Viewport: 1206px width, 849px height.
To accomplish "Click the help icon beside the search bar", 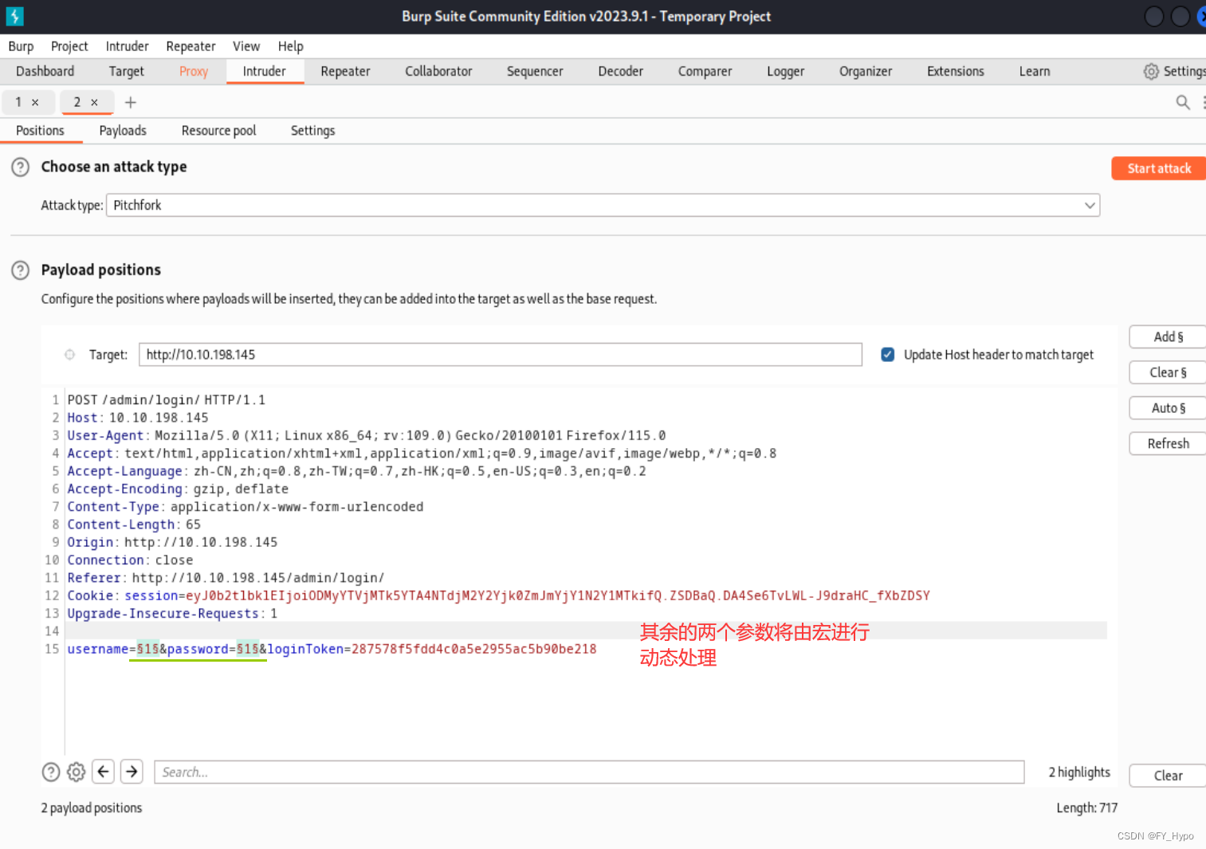I will point(50,772).
